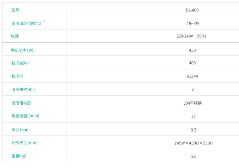Click the DL-400 model value

point(192,10)
